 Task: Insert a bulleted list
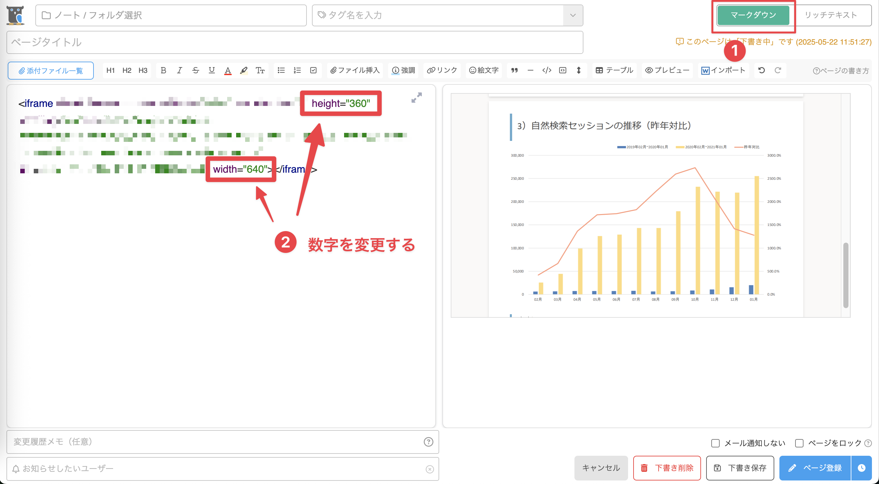(x=281, y=70)
